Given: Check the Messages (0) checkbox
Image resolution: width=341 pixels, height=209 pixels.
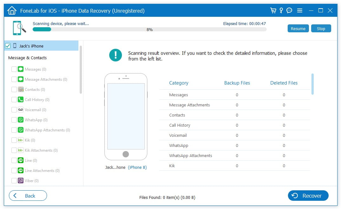Looking at the screenshot, I should 14,69.
